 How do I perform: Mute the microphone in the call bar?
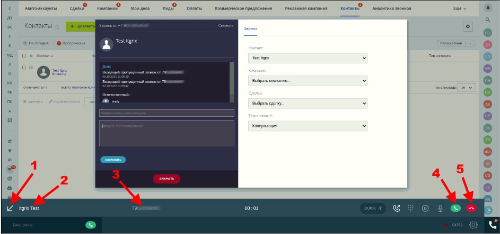pos(440,208)
